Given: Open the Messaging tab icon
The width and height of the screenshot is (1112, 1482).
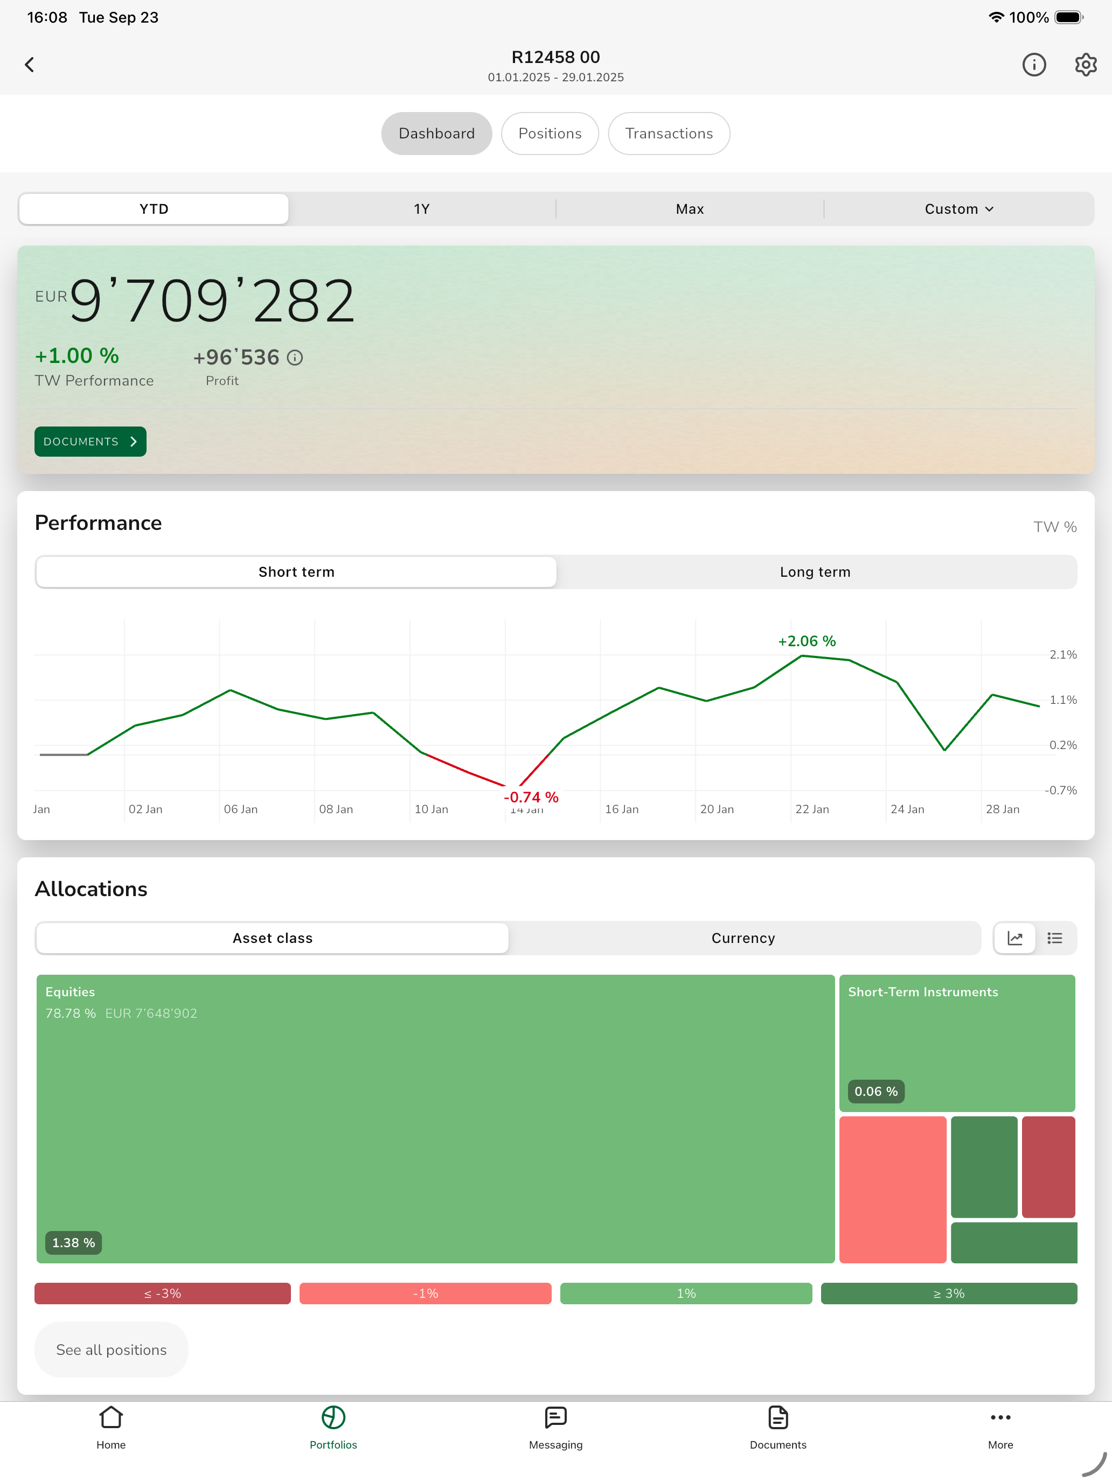Looking at the screenshot, I should tap(555, 1418).
